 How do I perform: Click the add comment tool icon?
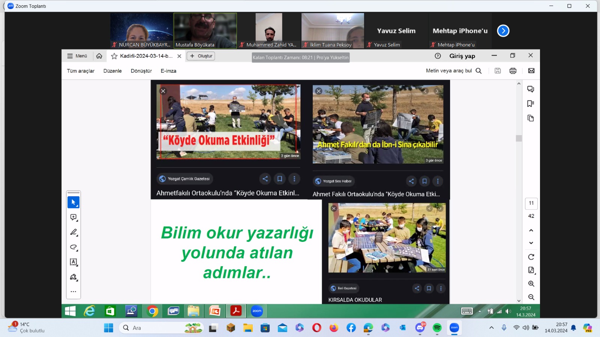pyautogui.click(x=73, y=218)
